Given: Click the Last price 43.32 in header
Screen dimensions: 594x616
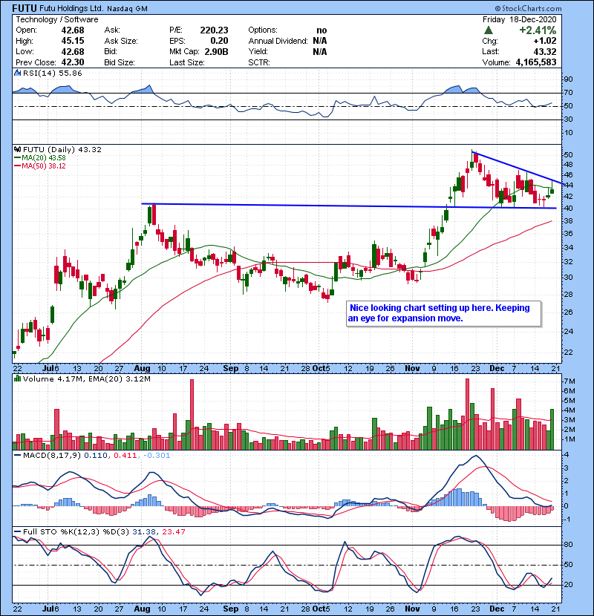Looking at the screenshot, I should (x=545, y=52).
